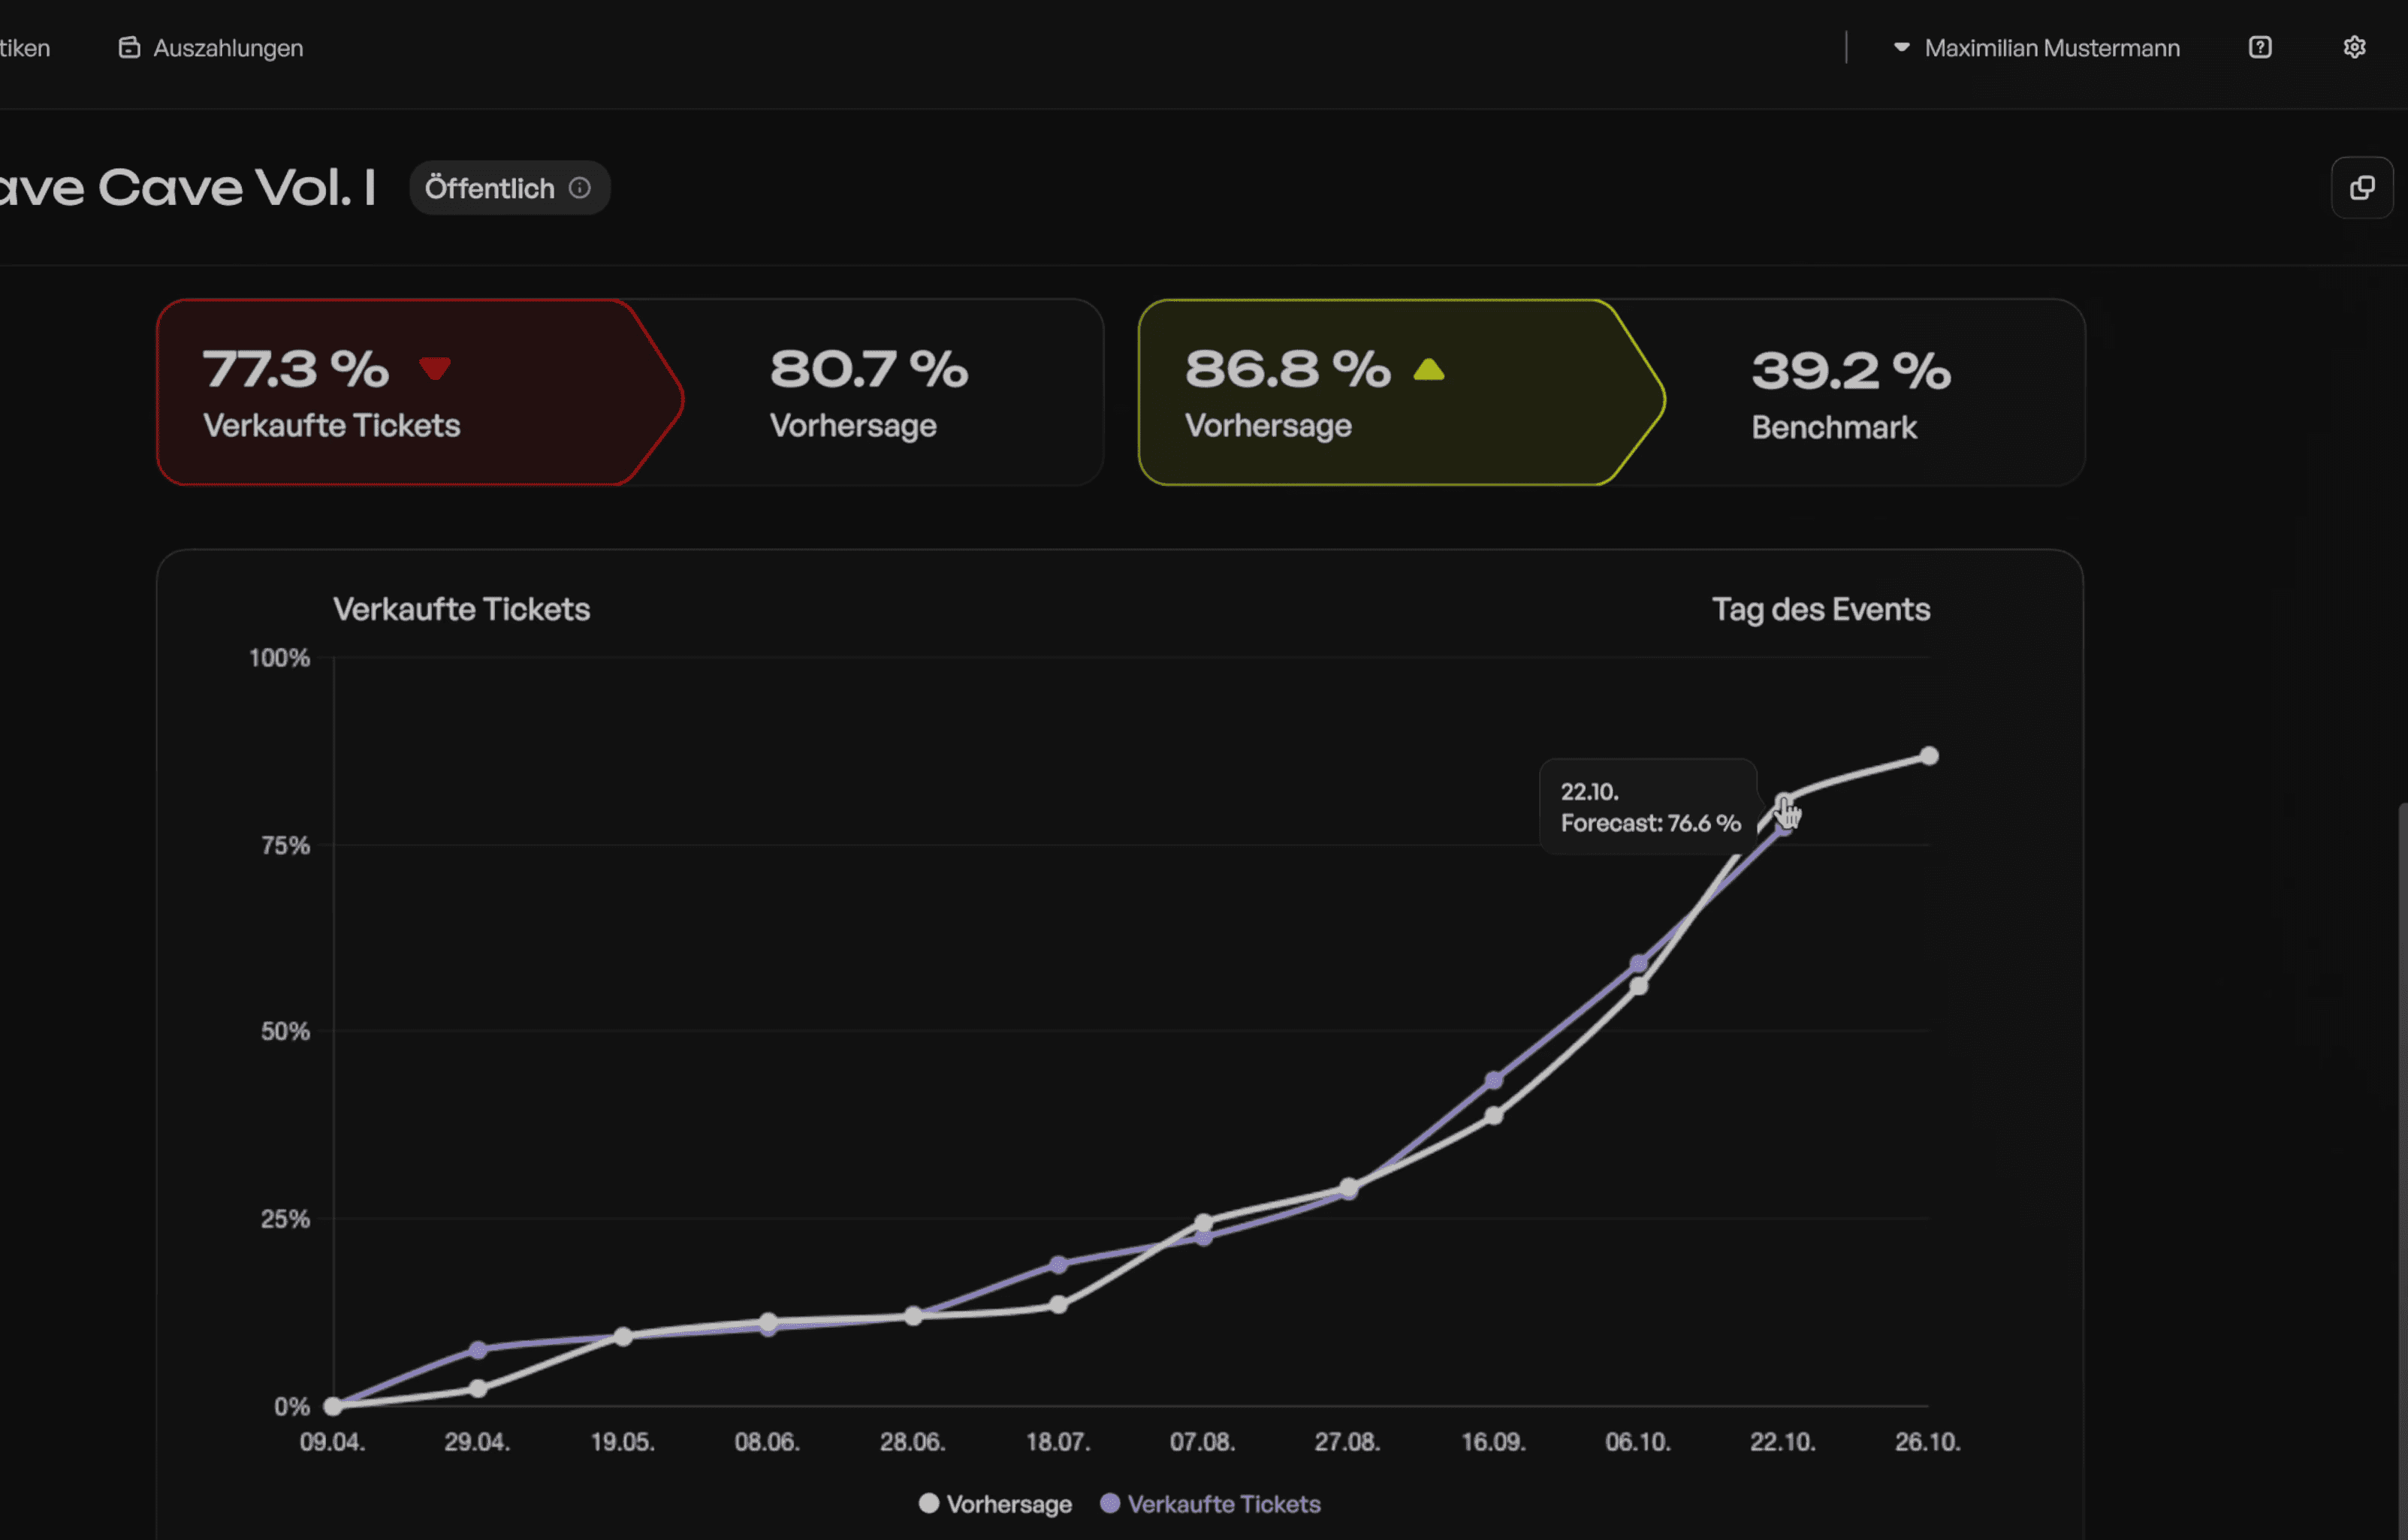
Task: Select the 07.08. Vorhersage white point
Action: coord(1204,1222)
